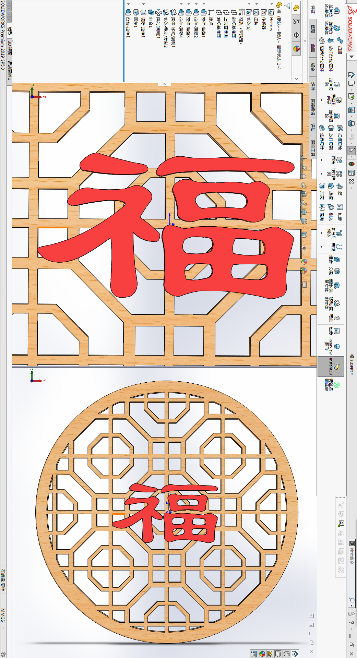Click the MMGS unit system in status bar
The width and height of the screenshot is (357, 658).
click(3, 615)
